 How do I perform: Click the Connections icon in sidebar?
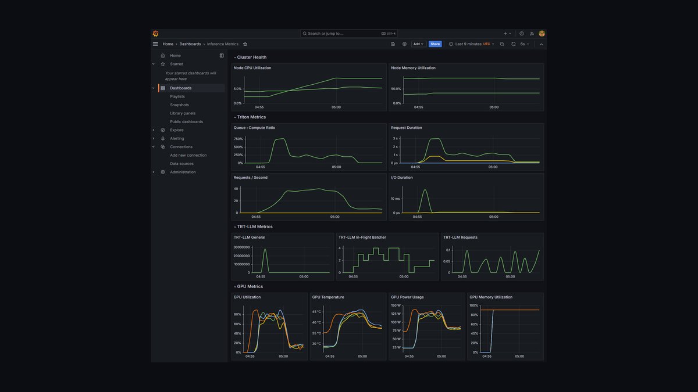[163, 147]
